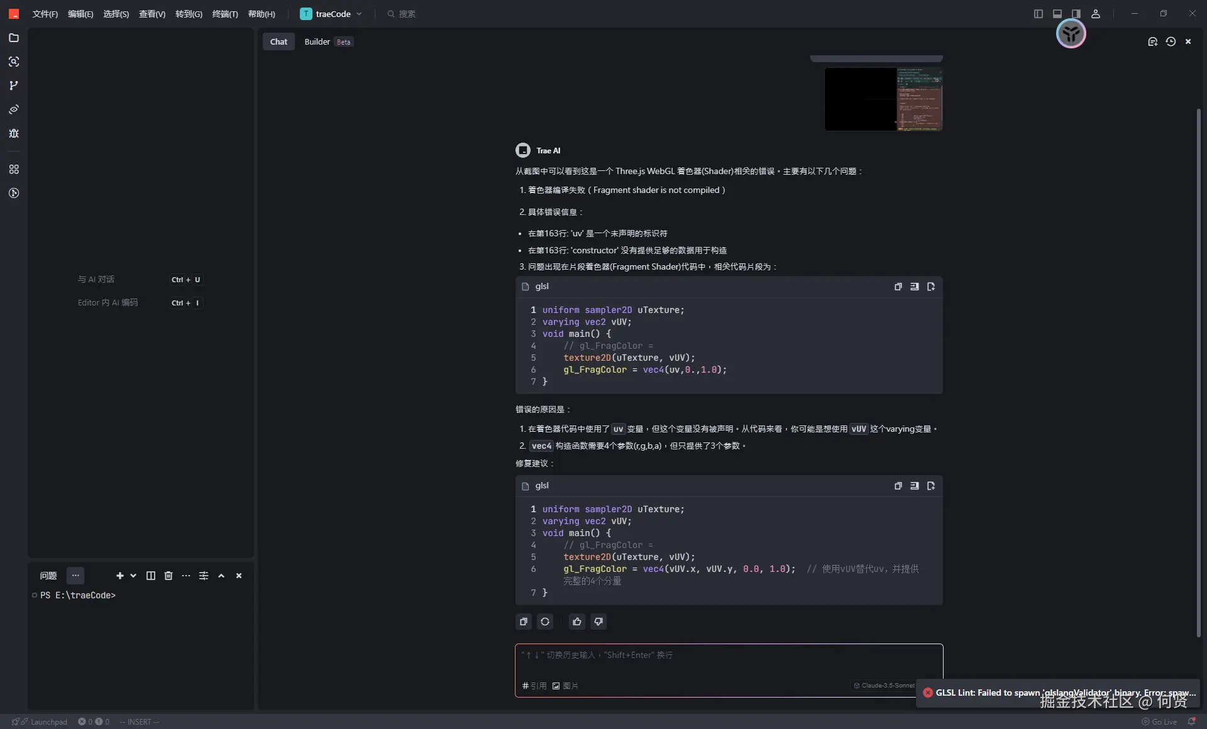Click Go Live in status bar
Image resolution: width=1207 pixels, height=729 pixels.
1159,721
